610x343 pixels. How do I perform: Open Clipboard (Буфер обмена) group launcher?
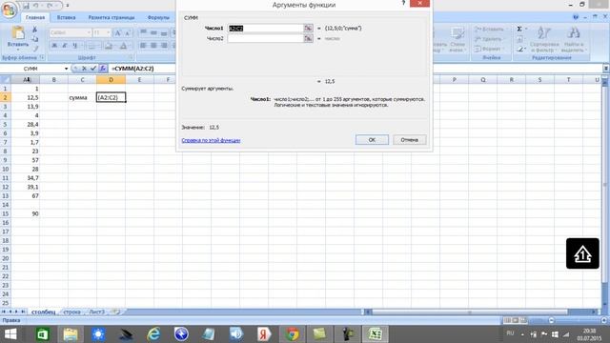(x=42, y=57)
